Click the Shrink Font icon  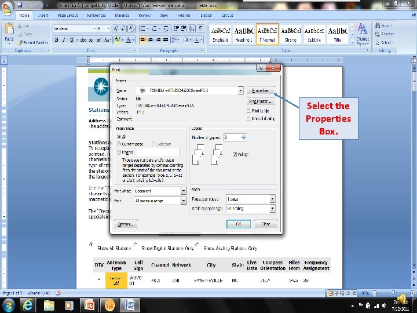click(x=123, y=28)
